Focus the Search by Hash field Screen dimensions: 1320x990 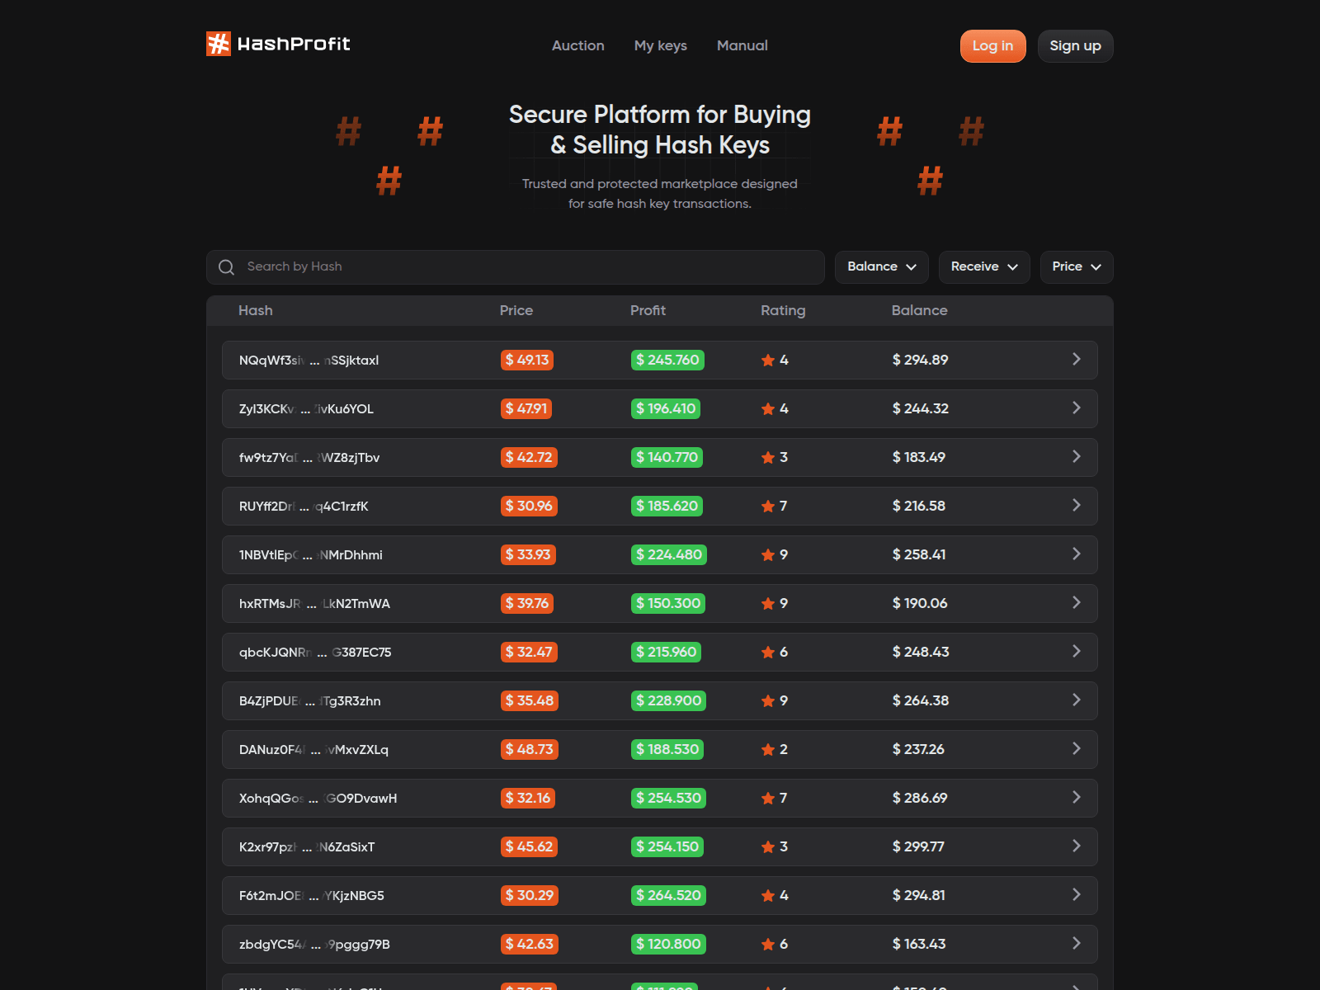(528, 267)
